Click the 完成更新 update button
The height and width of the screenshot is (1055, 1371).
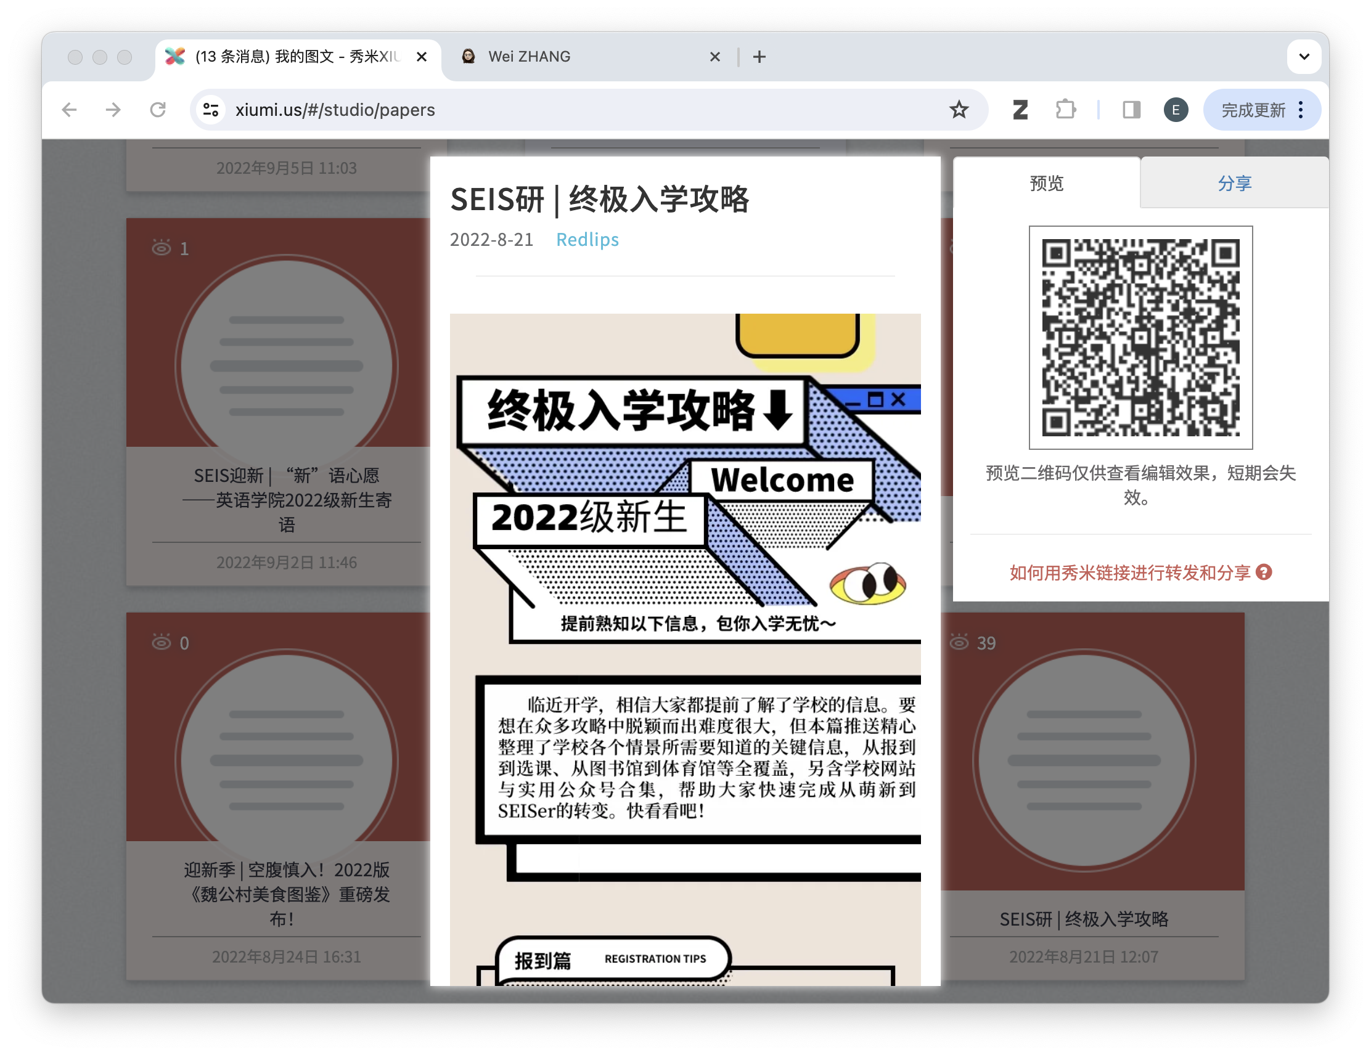pyautogui.click(x=1253, y=110)
